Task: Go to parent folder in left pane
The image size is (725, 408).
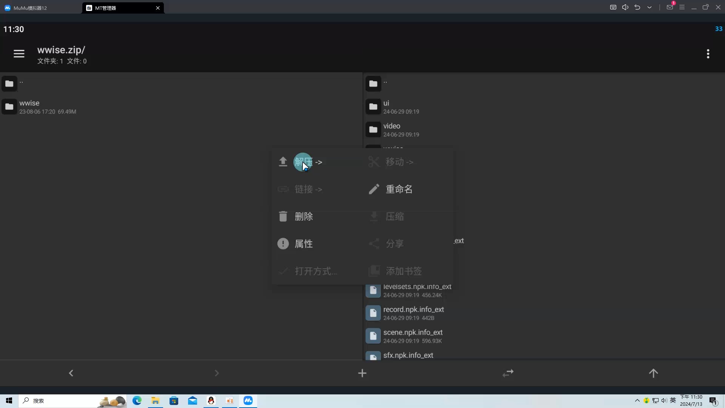Action: click(181, 84)
